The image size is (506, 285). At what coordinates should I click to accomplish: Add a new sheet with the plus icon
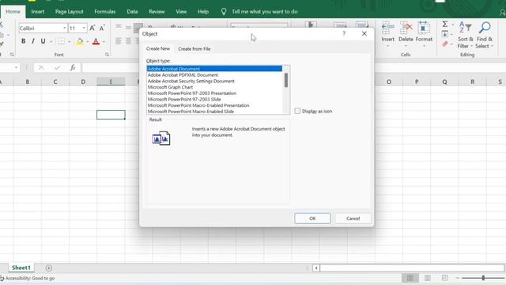pyautogui.click(x=49, y=268)
